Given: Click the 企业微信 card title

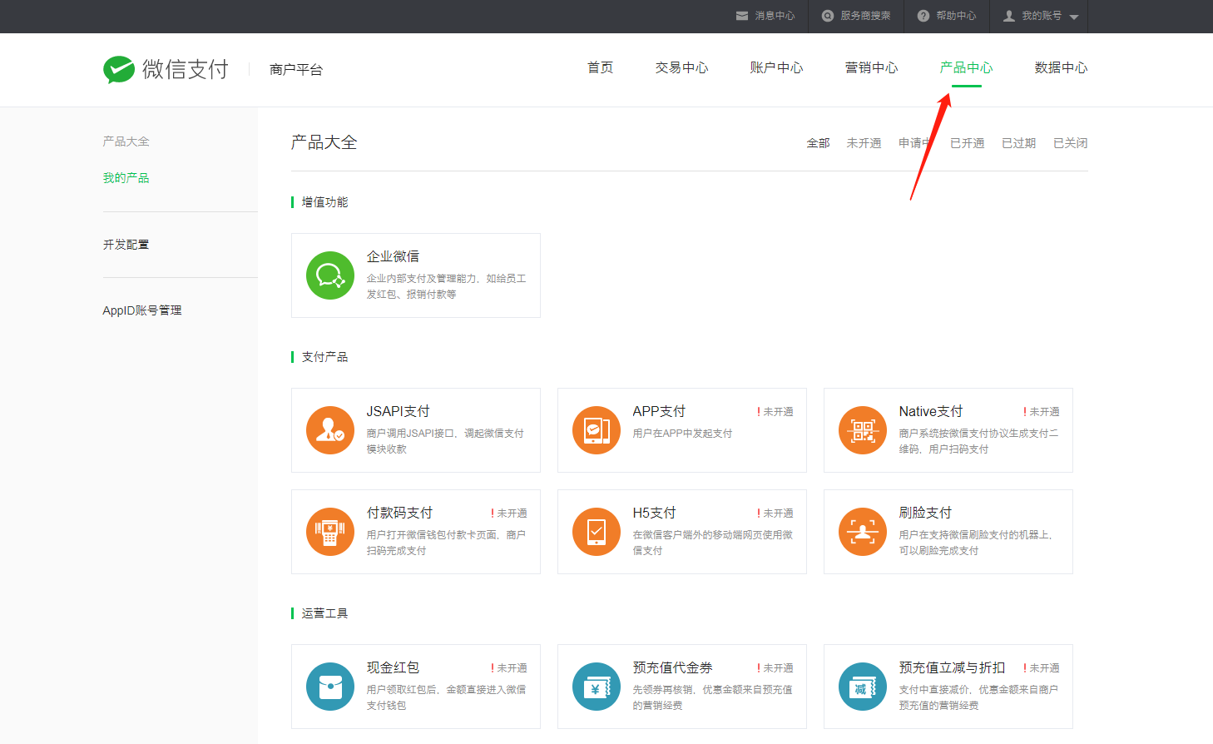Looking at the screenshot, I should point(393,256).
